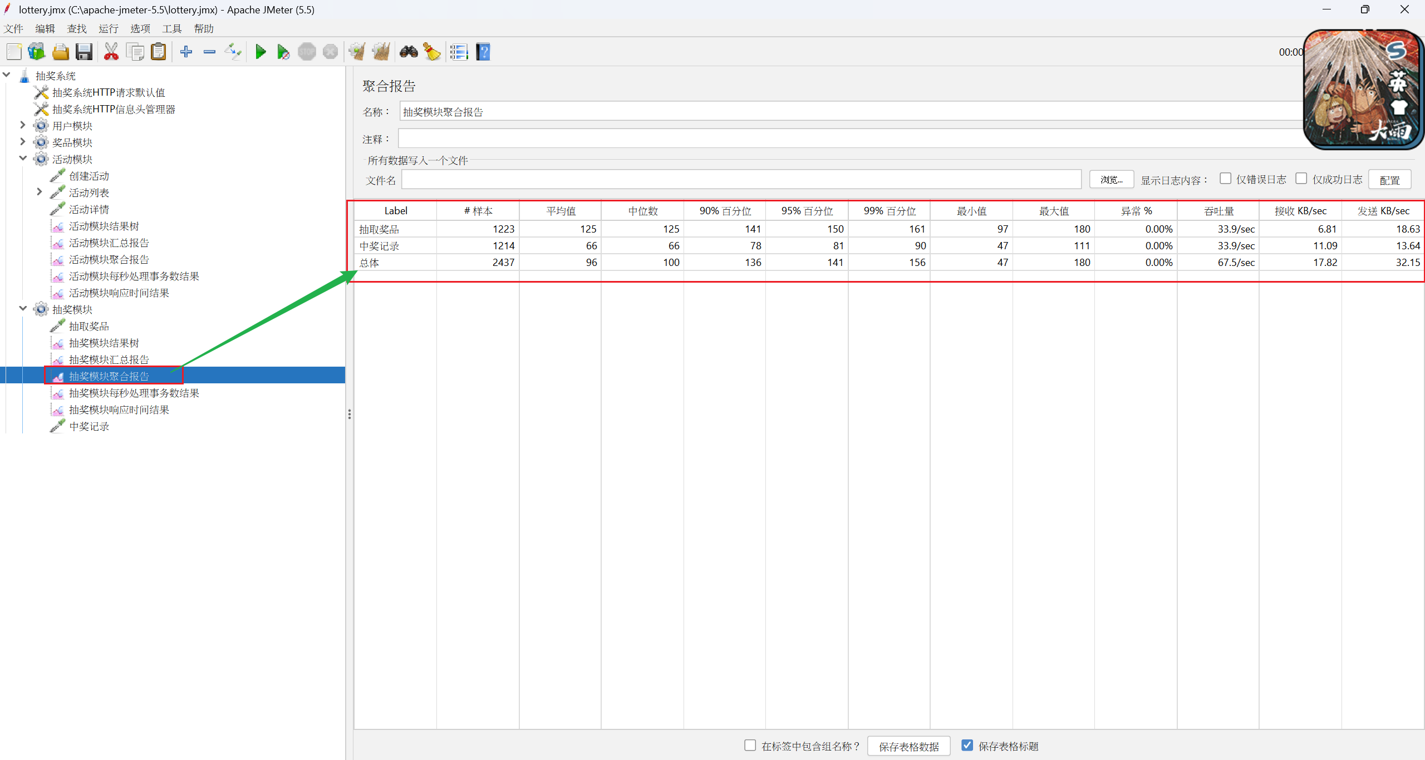Click the scissors Cut icon
This screenshot has height=760, width=1425.
(x=111, y=52)
